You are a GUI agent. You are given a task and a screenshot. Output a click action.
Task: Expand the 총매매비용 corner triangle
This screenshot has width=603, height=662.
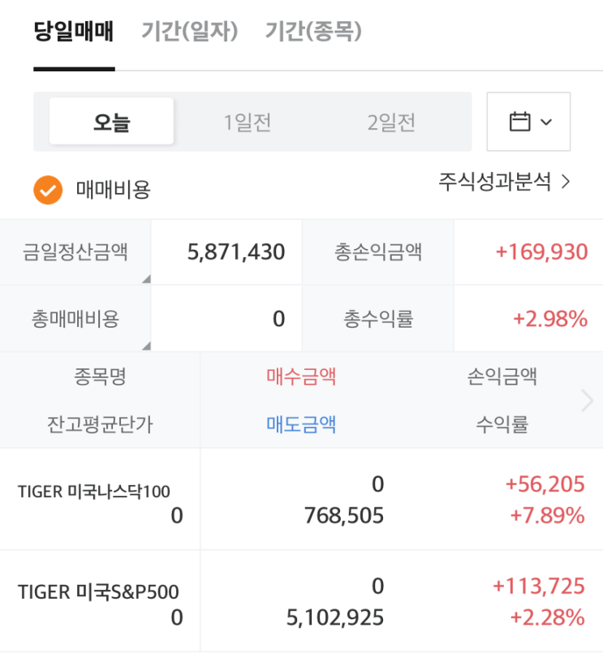[x=146, y=346]
